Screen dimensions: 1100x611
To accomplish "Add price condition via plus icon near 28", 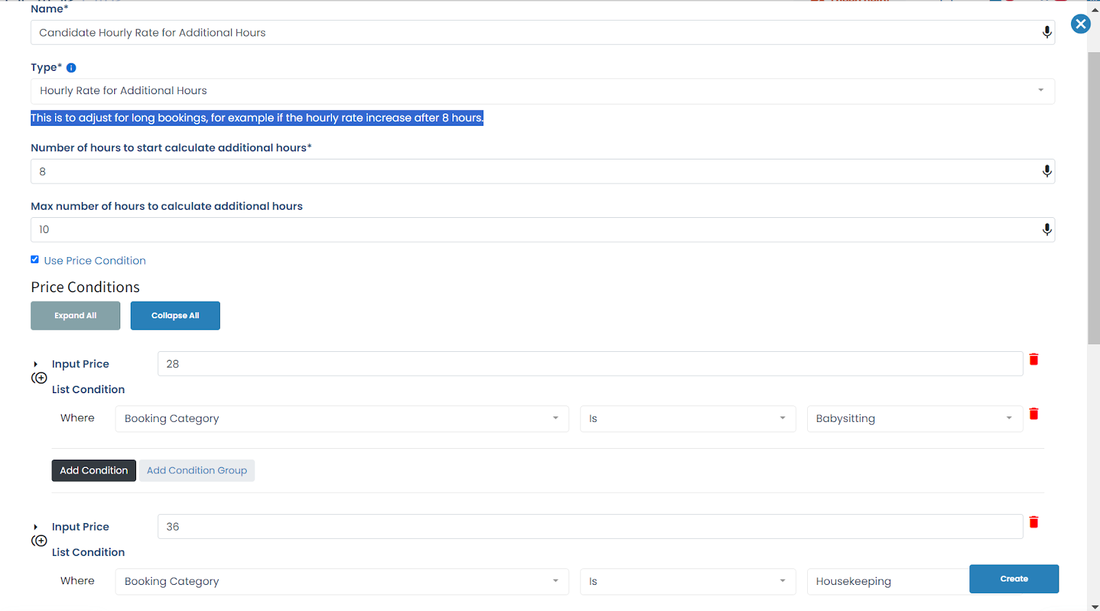I will 39,378.
